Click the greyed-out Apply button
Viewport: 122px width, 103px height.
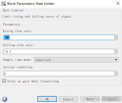coord(111,99)
